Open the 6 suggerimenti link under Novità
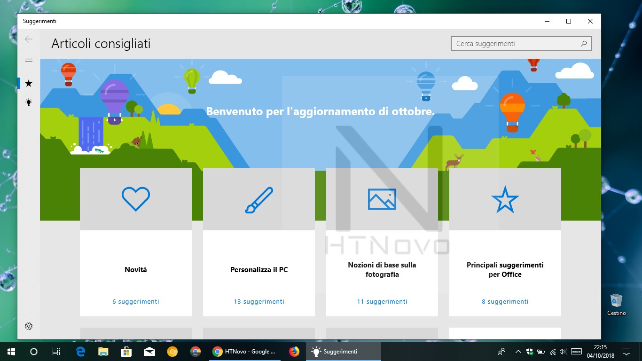 click(x=135, y=301)
